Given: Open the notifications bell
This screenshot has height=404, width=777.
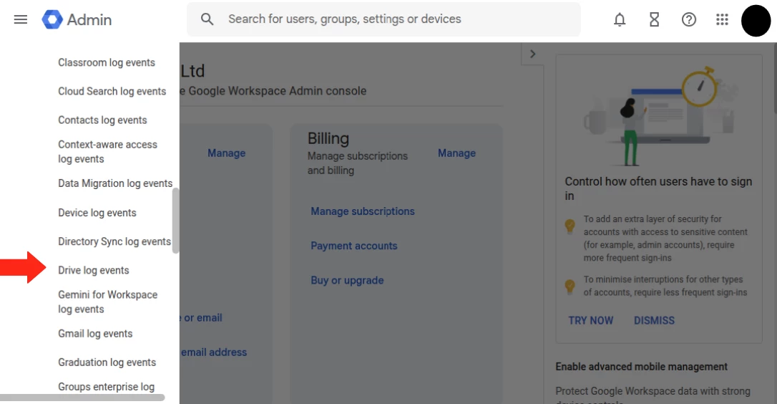Looking at the screenshot, I should pos(620,19).
